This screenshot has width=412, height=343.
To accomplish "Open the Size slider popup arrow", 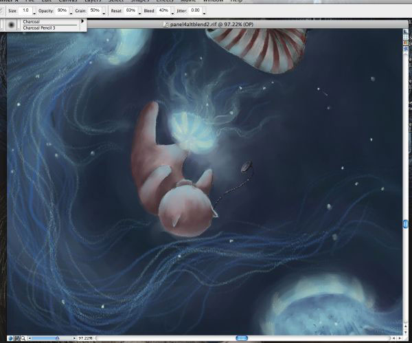I will point(34,12).
